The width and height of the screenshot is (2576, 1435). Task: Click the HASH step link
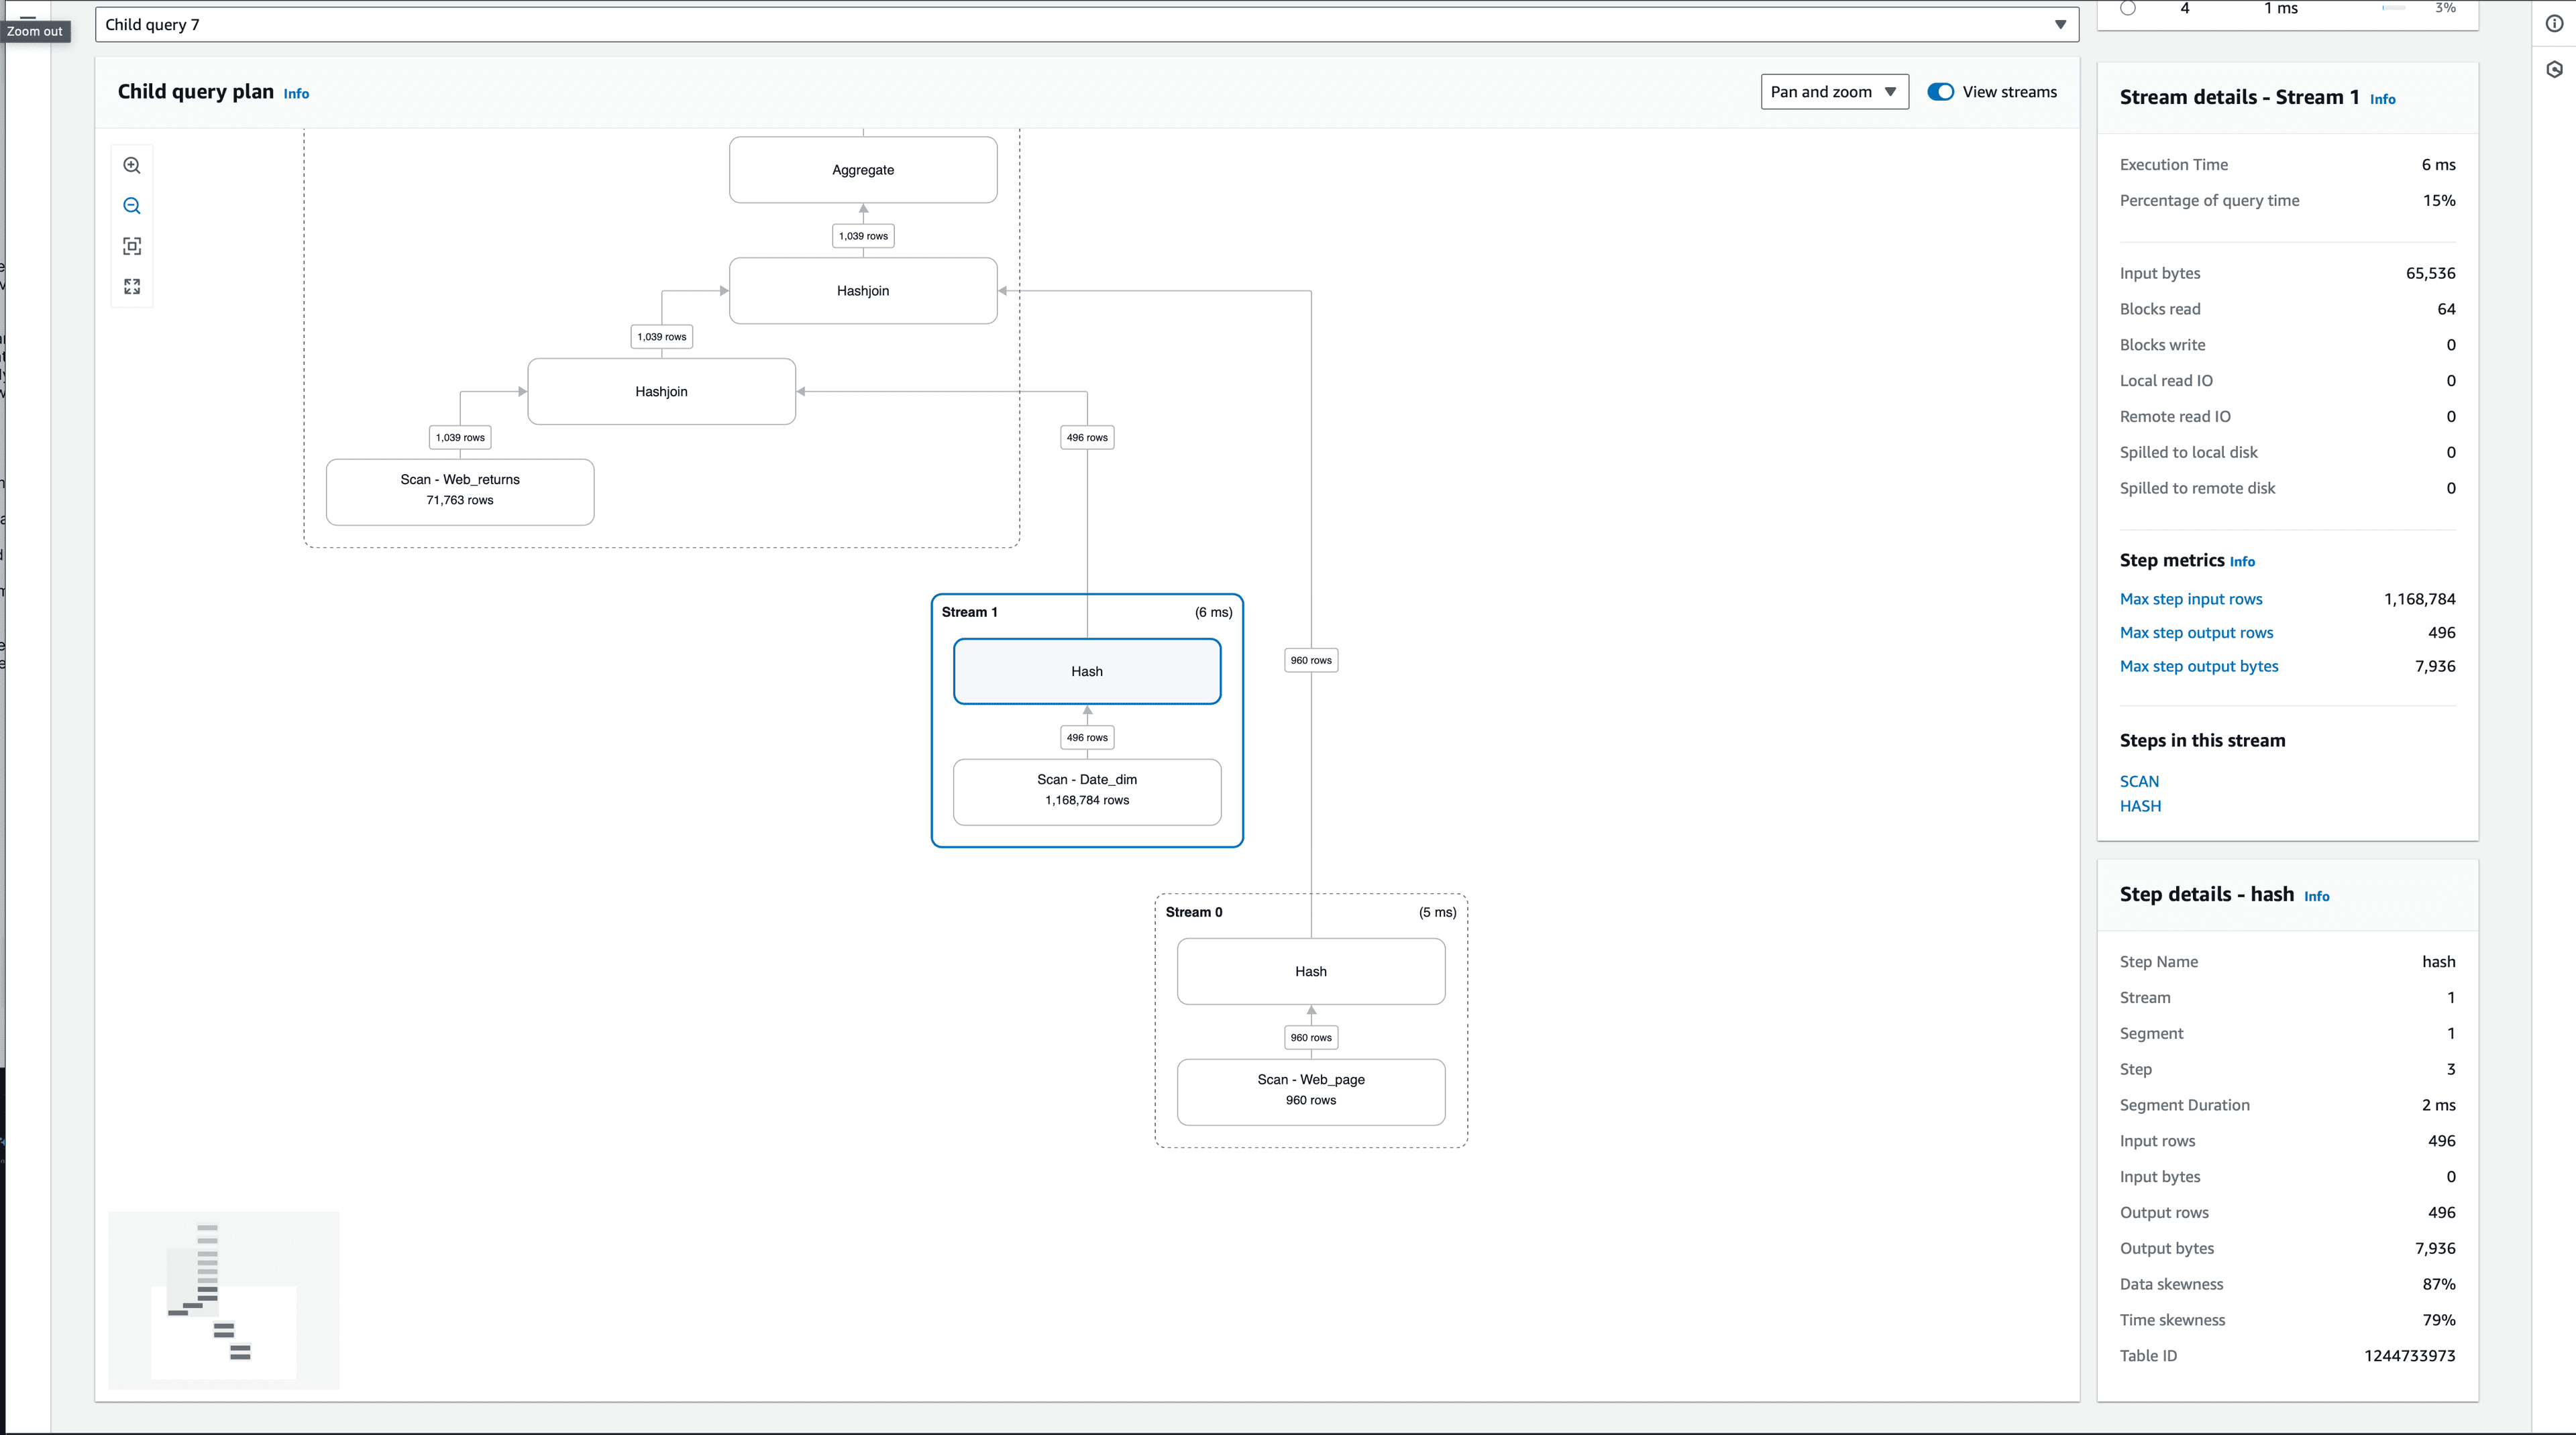coord(2140,805)
